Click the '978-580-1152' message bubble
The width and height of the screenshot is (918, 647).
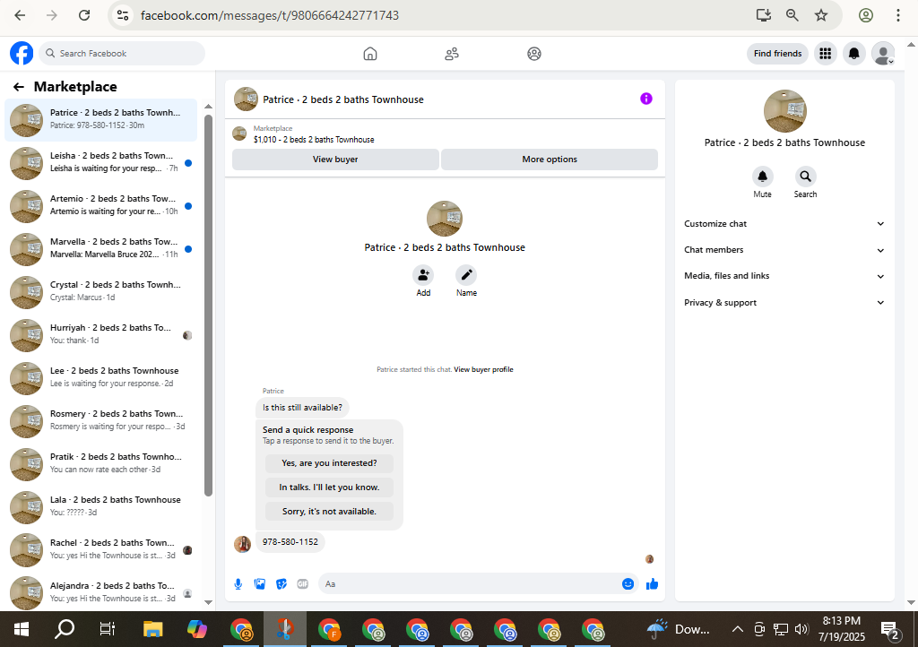pos(290,541)
